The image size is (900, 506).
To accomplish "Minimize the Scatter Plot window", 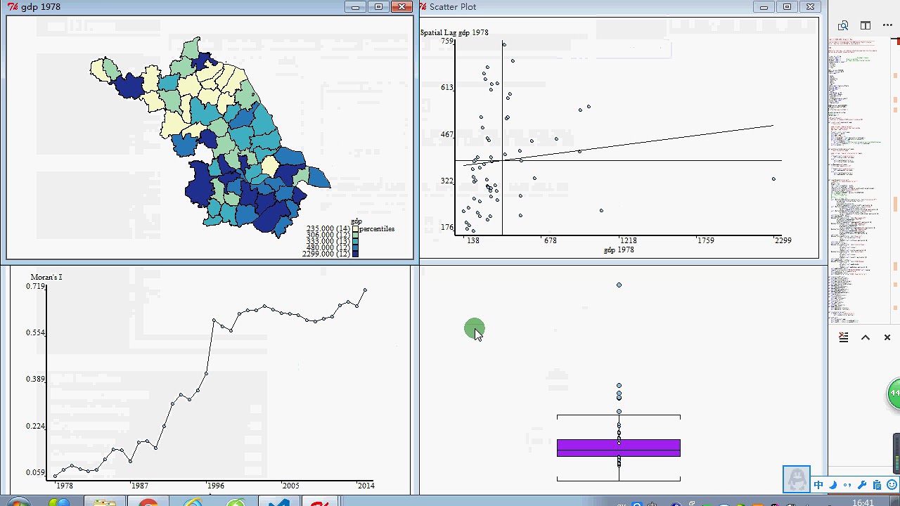I will (764, 7).
